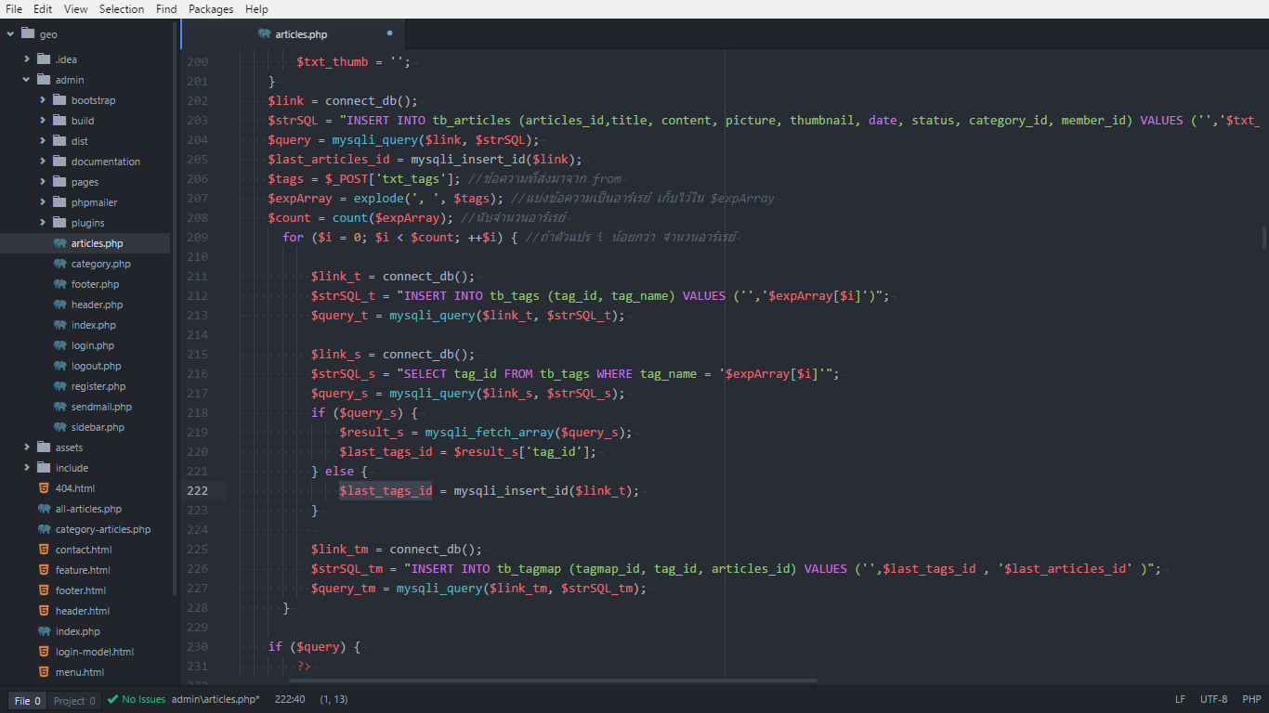The height and width of the screenshot is (713, 1269).
Task: Click the HTML5 icon beside 404.html
Action: tap(44, 488)
